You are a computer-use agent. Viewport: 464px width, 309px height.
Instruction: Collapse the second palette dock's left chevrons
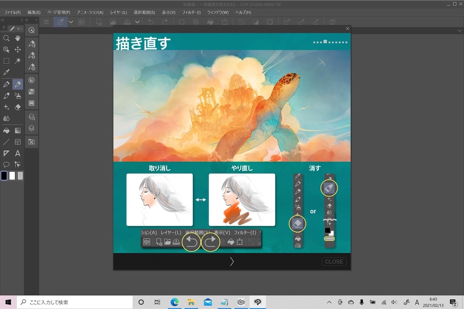point(27,20)
